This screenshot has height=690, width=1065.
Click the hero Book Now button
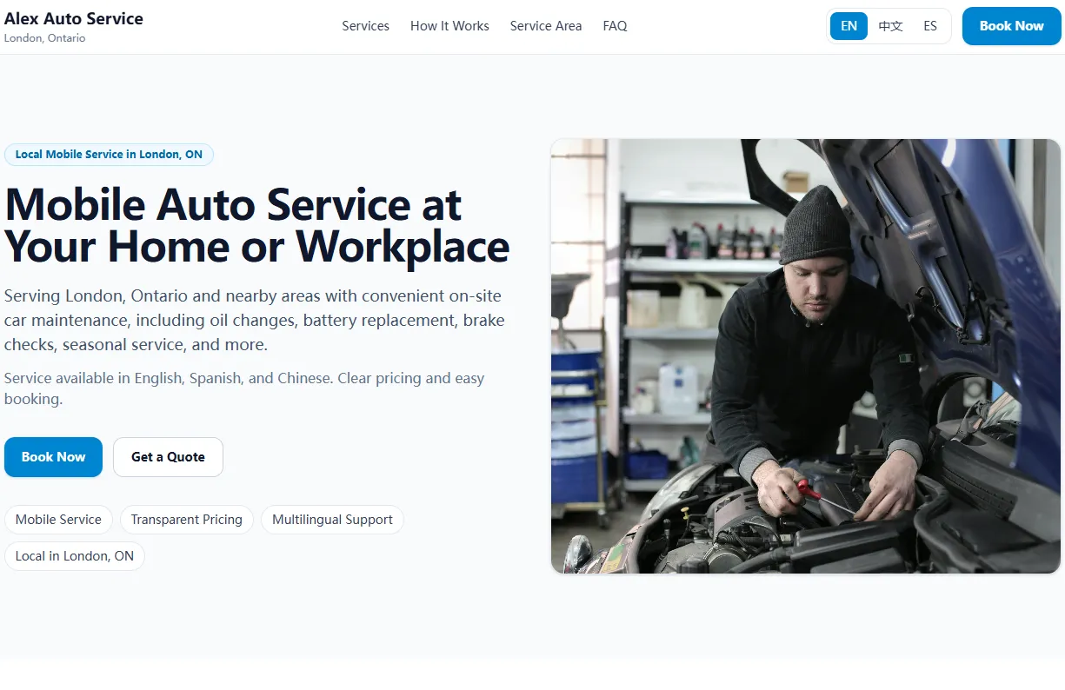(53, 456)
